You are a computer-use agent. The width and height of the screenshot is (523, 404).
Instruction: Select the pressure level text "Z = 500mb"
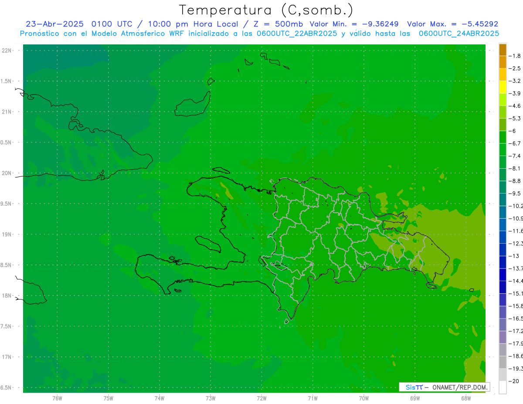(278, 24)
